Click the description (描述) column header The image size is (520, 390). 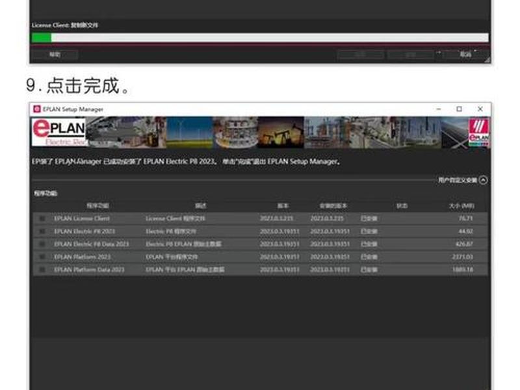[201, 206]
